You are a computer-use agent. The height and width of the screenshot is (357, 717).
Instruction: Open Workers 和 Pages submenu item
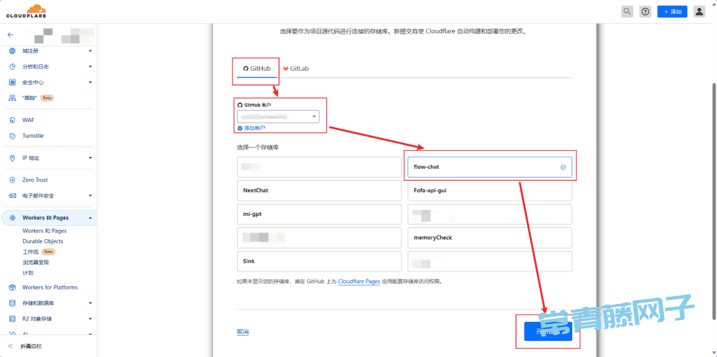click(44, 231)
